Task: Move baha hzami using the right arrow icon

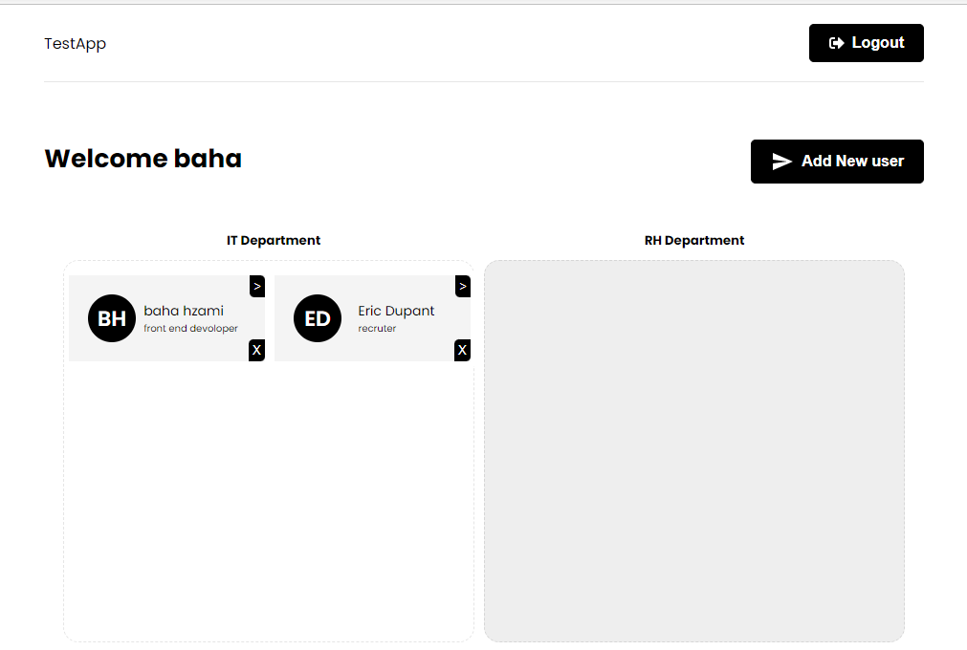Action: (256, 286)
